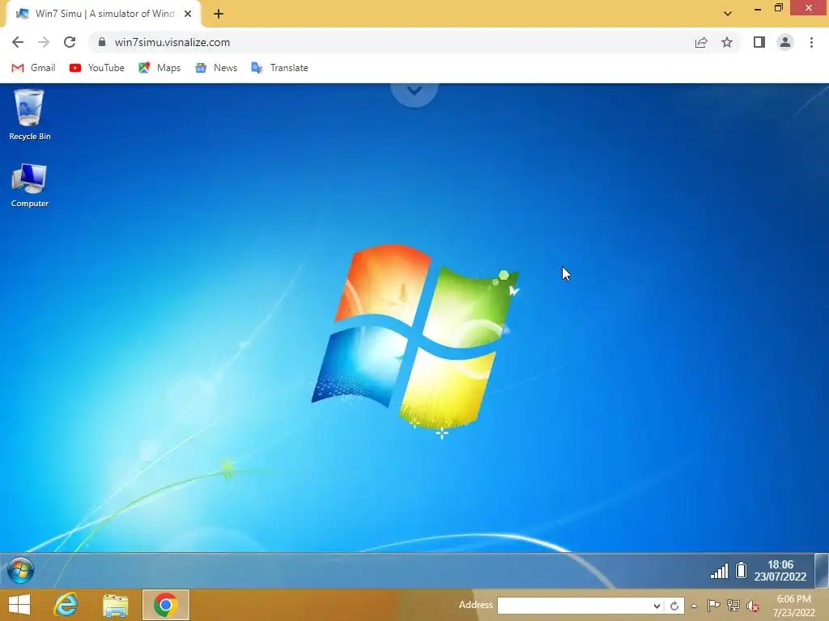View site information padlock icon

click(x=102, y=42)
